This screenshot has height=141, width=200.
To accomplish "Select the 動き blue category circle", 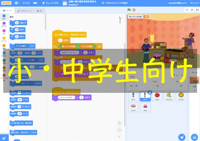I will tap(4, 16).
